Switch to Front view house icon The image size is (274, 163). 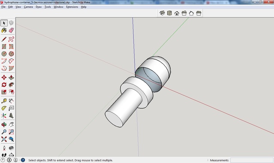[177, 13]
